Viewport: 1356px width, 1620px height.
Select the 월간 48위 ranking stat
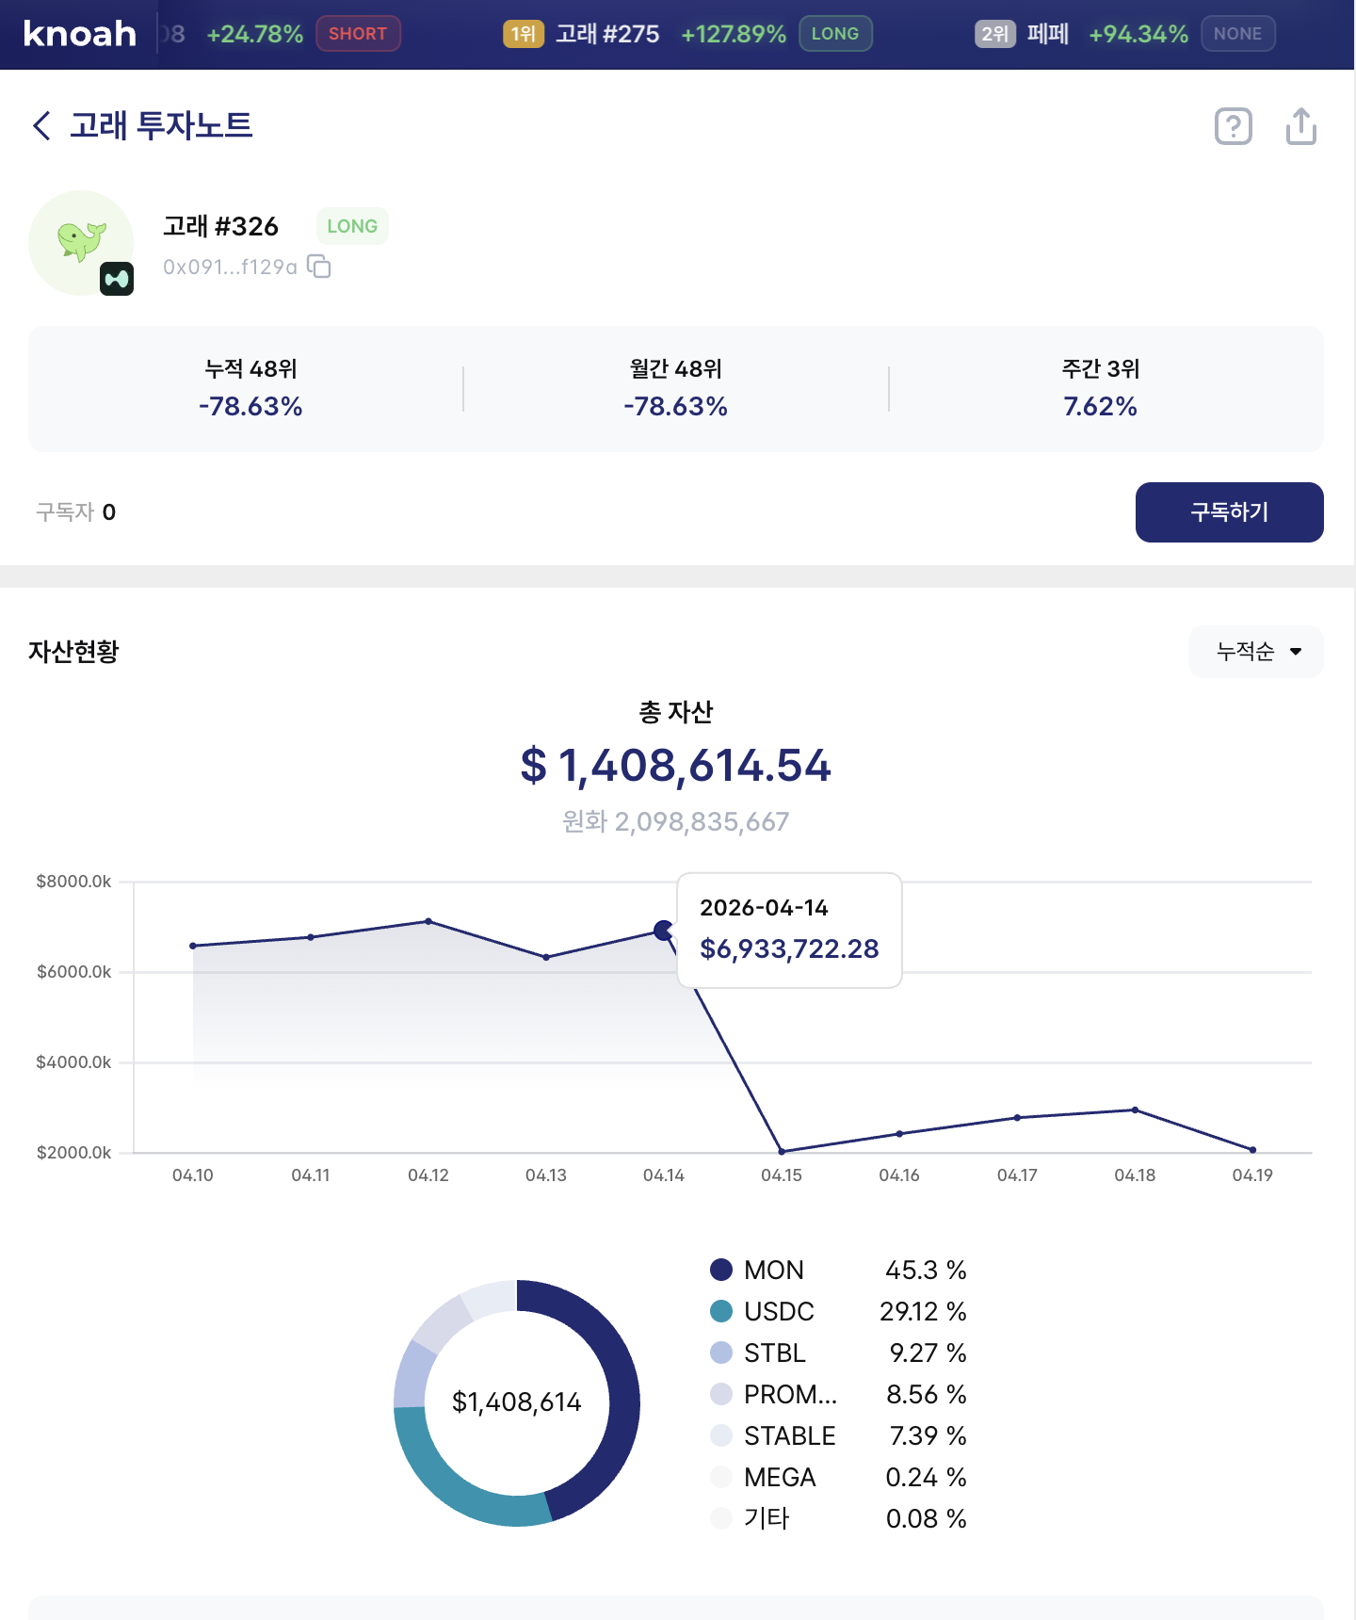(x=675, y=388)
